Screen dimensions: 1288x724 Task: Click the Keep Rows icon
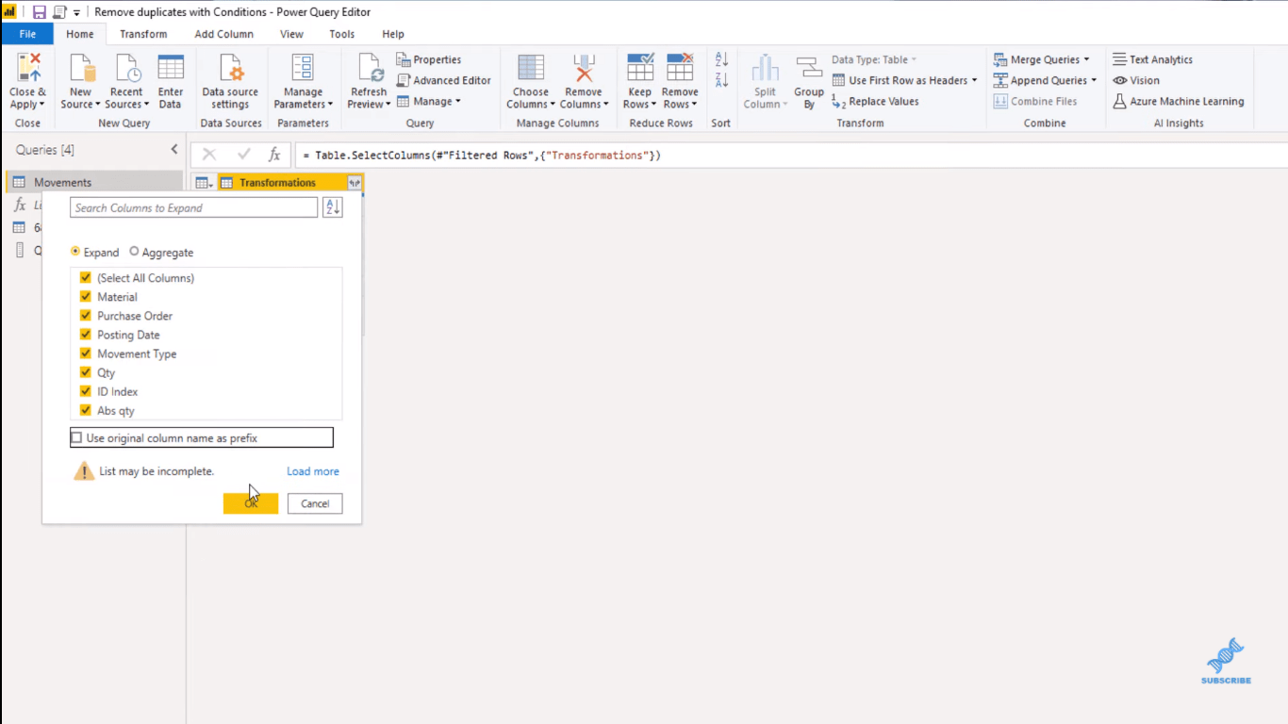click(x=640, y=68)
